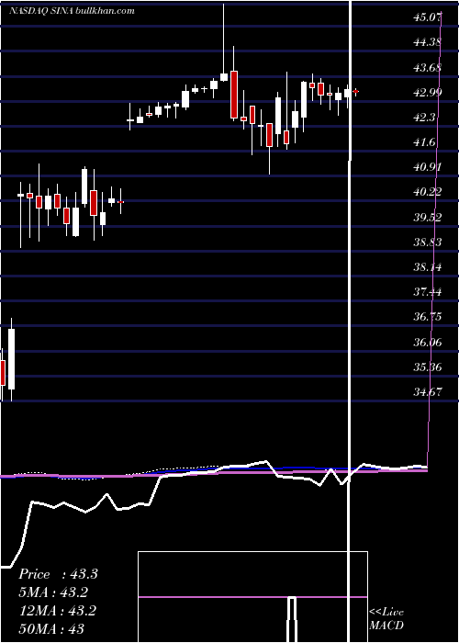The height and width of the screenshot is (643, 459).
Task: Select the 35.36 price axis label
Action: (x=428, y=367)
